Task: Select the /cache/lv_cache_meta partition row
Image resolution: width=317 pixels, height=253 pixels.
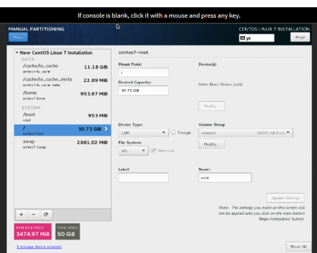Action: click(63, 82)
